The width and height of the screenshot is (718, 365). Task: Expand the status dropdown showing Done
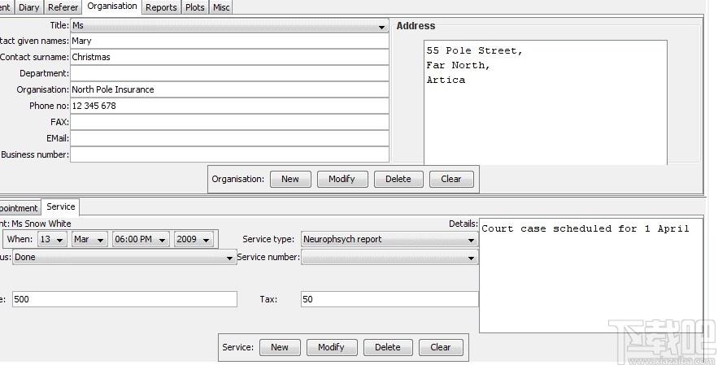click(124, 258)
